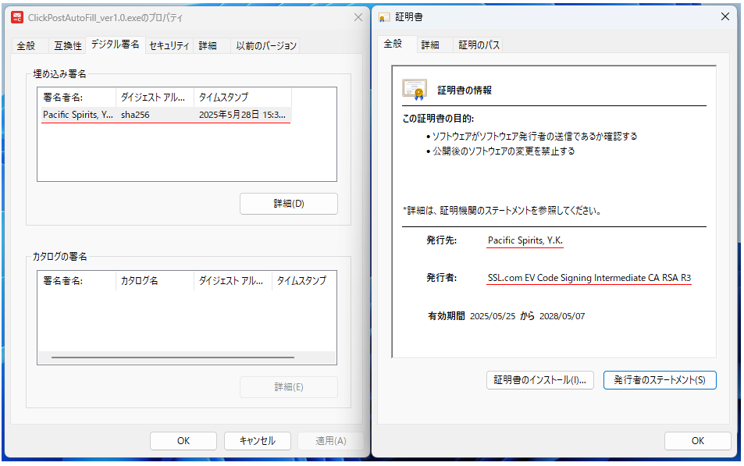Click the certificate ribbon icon beside 証明書の情報
Viewport: 744px width, 466px height.
pos(415,90)
